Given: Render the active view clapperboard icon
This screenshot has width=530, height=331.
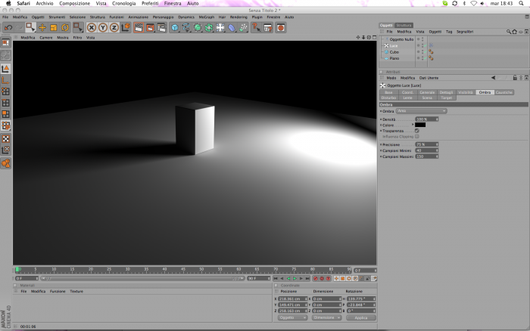Looking at the screenshot, I should [x=139, y=28].
